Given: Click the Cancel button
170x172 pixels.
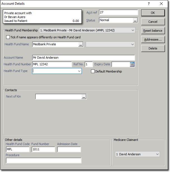Looking at the screenshot, I should 153,22.
